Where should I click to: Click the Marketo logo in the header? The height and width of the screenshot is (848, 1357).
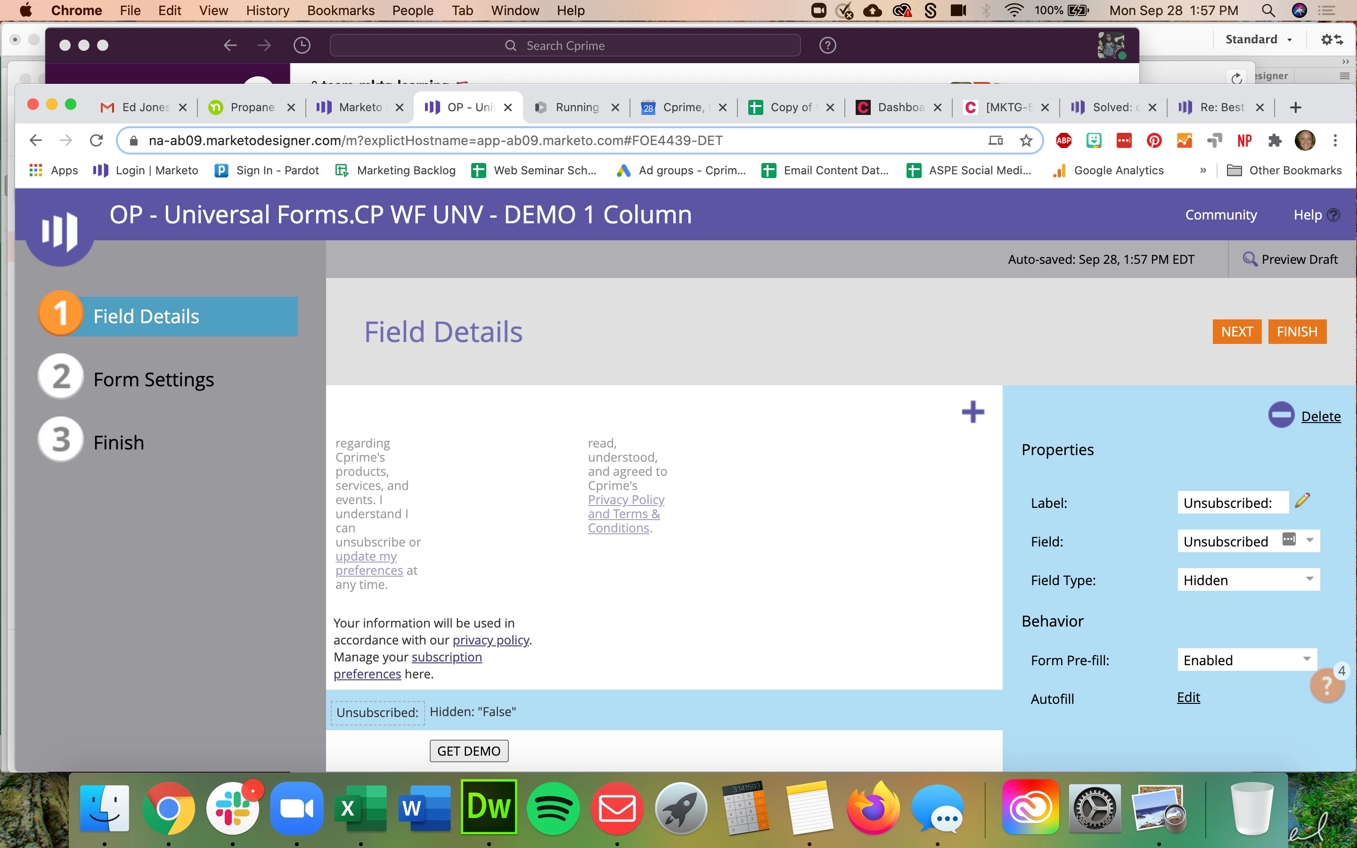point(59,231)
